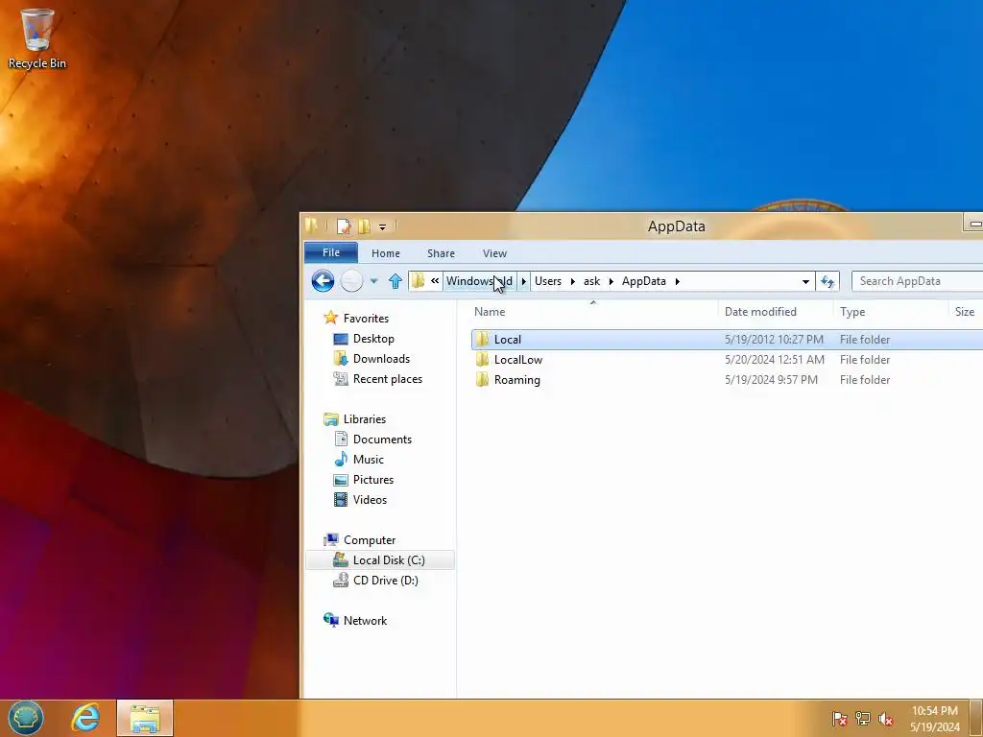Sort by Date modified column header

tap(776, 312)
